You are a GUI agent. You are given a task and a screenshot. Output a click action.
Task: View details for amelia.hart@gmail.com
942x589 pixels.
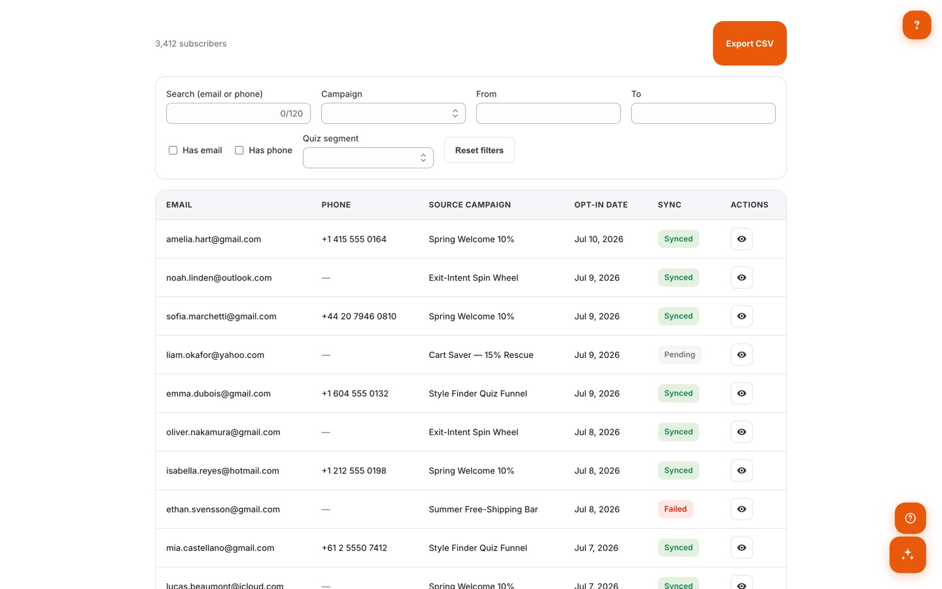(x=741, y=239)
